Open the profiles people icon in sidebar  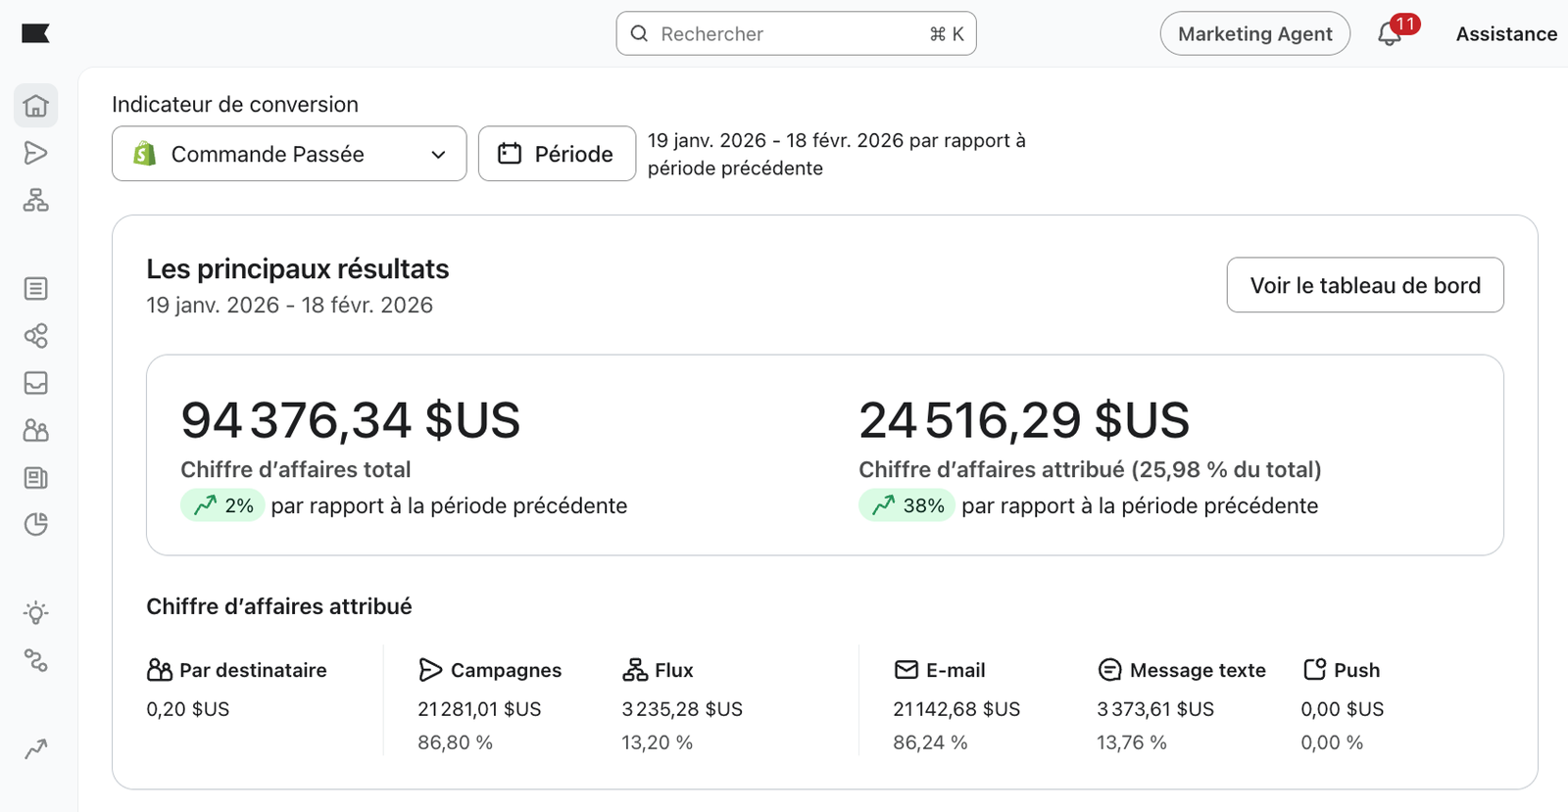coord(36,430)
